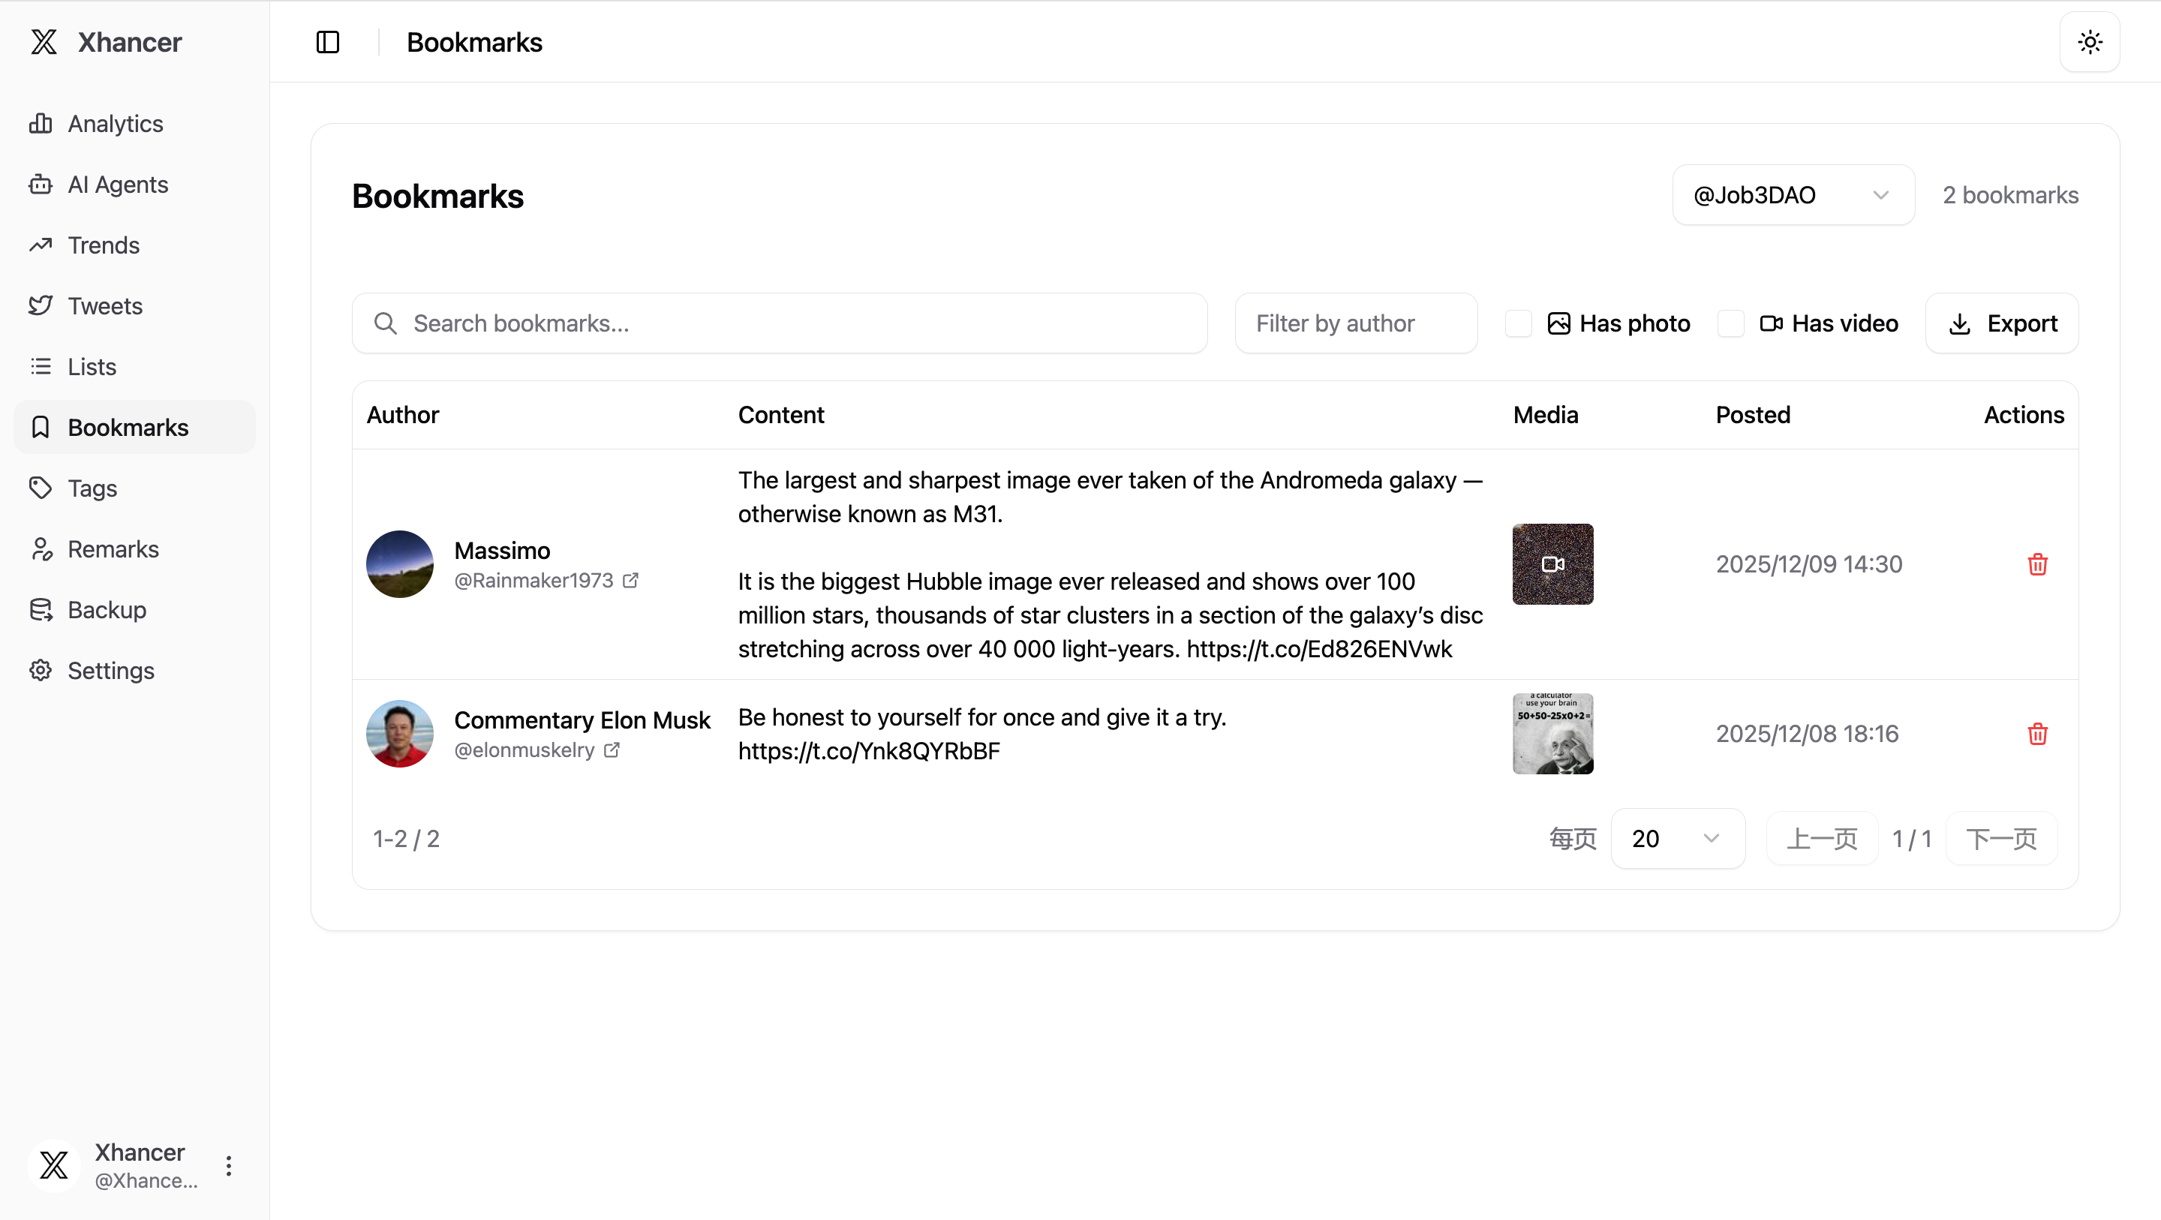2161x1220 pixels.
Task: Click the Xhancer X logo icon
Action: [x=44, y=42]
